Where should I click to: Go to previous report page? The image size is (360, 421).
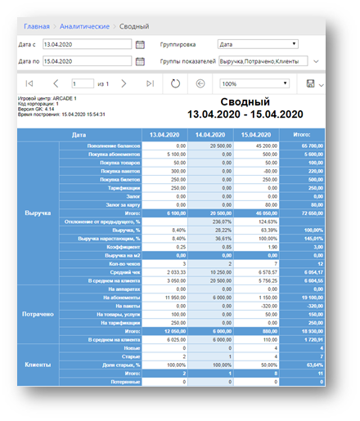click(56, 83)
